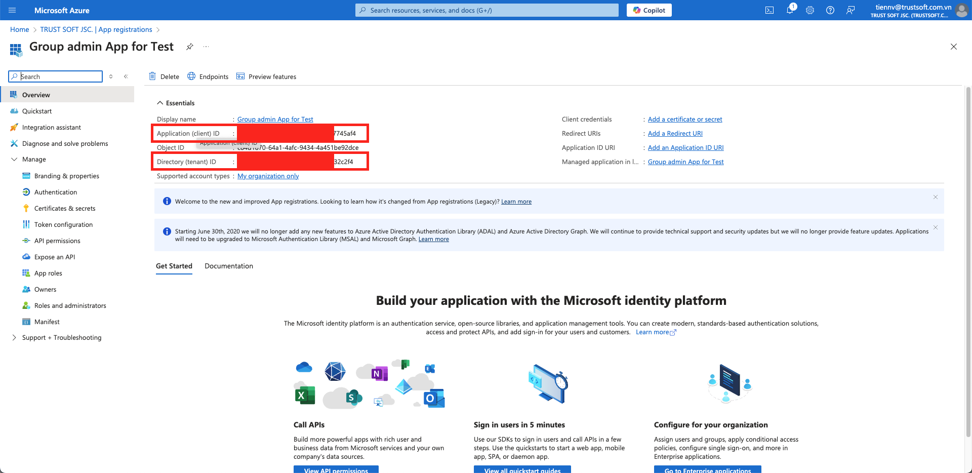Collapse the Essentials section
The width and height of the screenshot is (972, 473).
[x=160, y=103]
